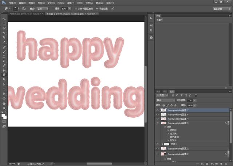Image resolution: width=233 pixels, height=166 pixels.
Task: Toggle the Finger Painting checkbox
Action: [97, 9]
